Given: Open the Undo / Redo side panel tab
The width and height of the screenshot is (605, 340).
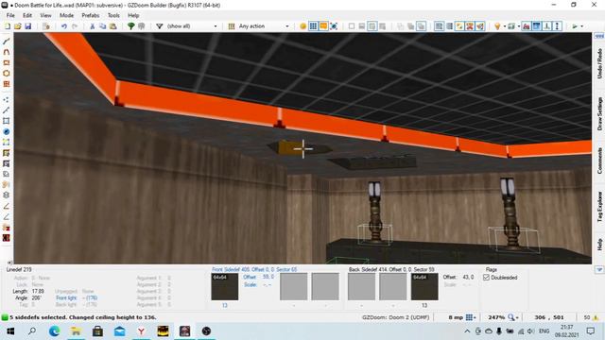Looking at the screenshot, I should [x=599, y=63].
